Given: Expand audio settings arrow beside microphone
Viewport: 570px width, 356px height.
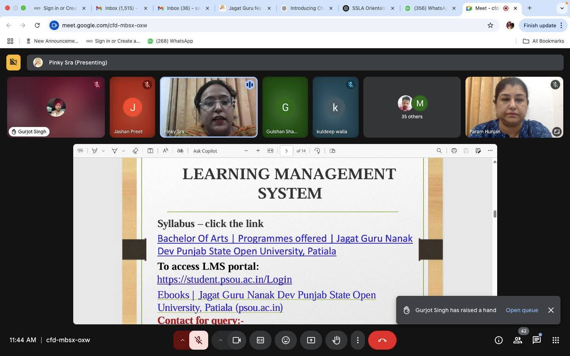Looking at the screenshot, I should tap(182, 340).
